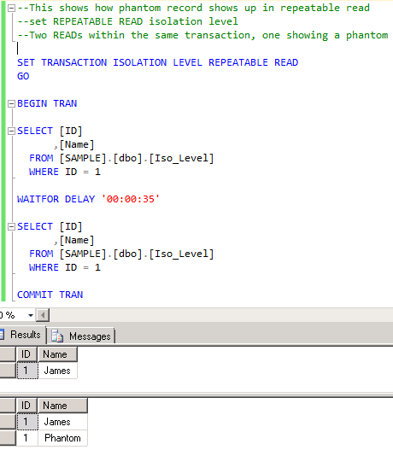
Task: Collapse the BEGIN TRAN code region
Action: tap(11, 104)
